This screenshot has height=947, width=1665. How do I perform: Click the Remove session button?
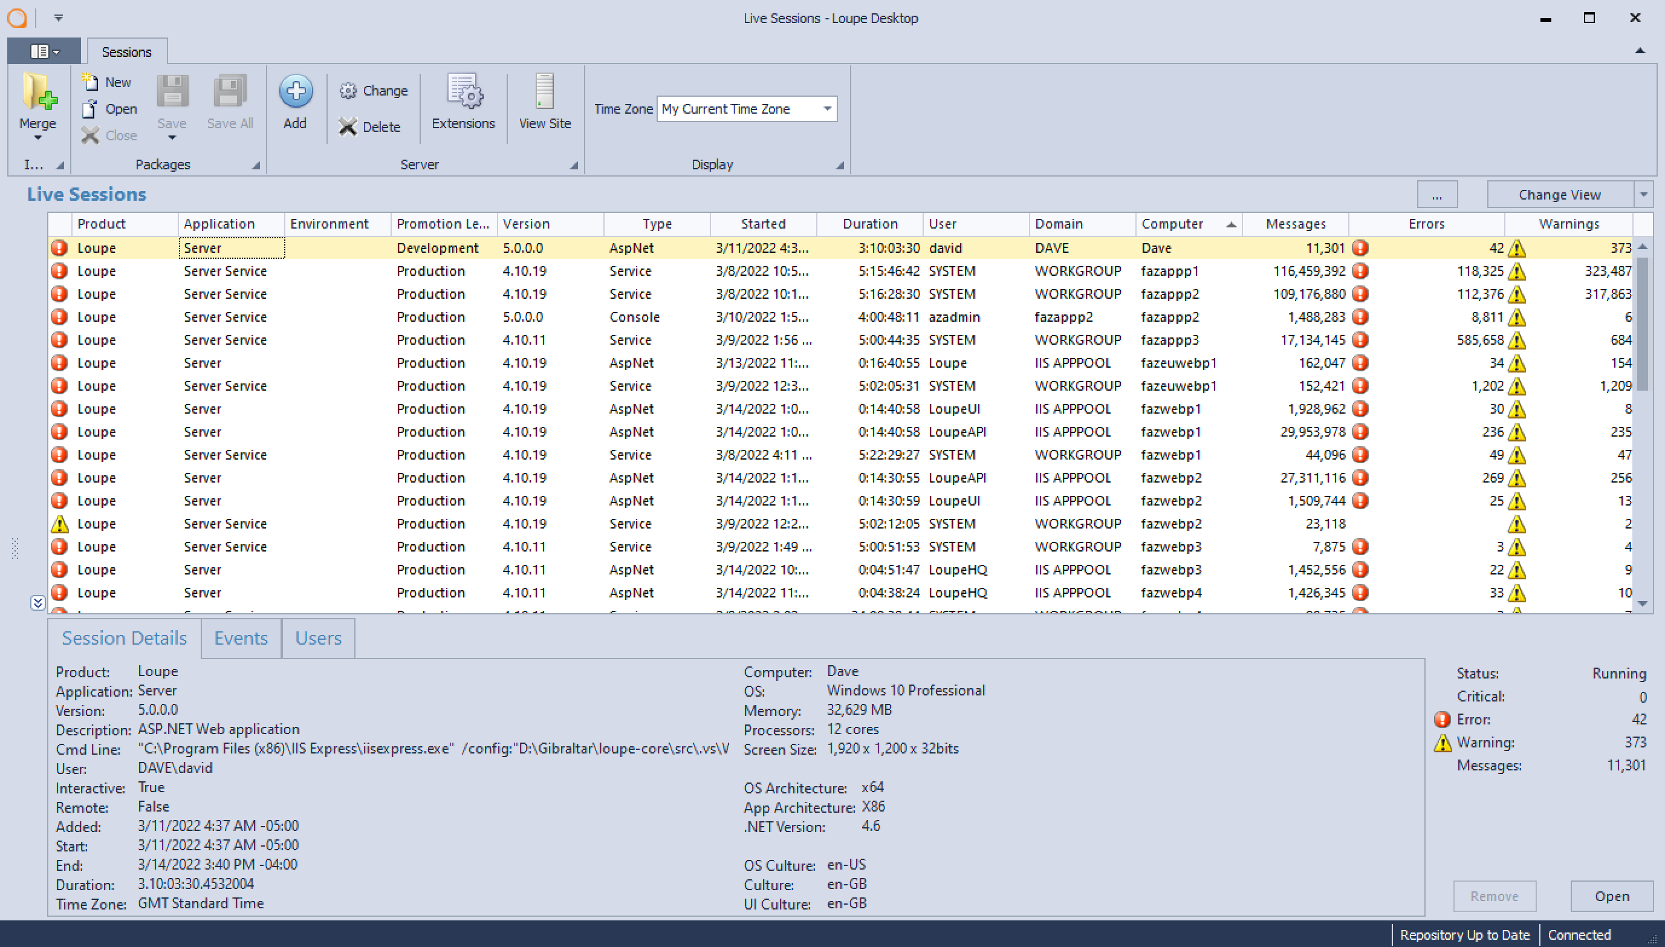coord(1494,896)
